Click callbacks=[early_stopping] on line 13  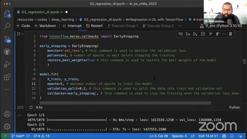73,93
